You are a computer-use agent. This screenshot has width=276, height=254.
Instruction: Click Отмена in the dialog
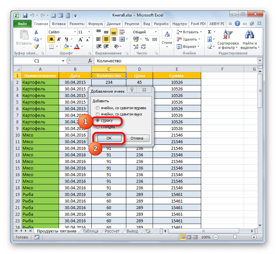pyautogui.click(x=137, y=138)
